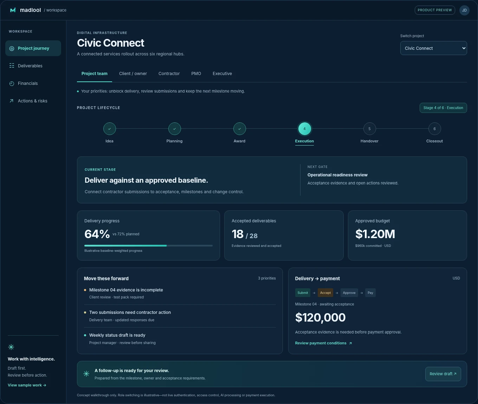Click the madlool logo icon

coord(13,10)
